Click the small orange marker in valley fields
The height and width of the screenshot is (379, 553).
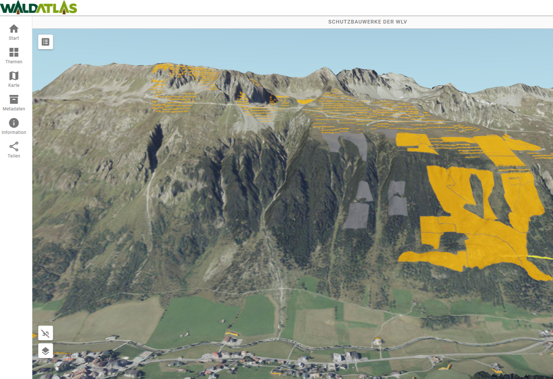point(232,334)
